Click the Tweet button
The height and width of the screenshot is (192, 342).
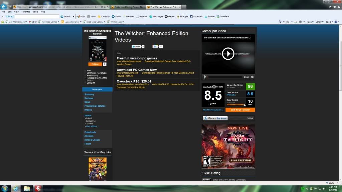coord(136,47)
